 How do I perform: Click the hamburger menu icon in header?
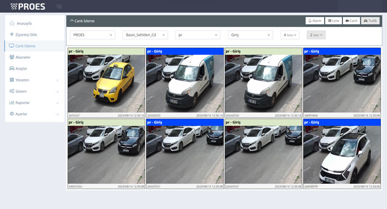pyautogui.click(x=59, y=6)
